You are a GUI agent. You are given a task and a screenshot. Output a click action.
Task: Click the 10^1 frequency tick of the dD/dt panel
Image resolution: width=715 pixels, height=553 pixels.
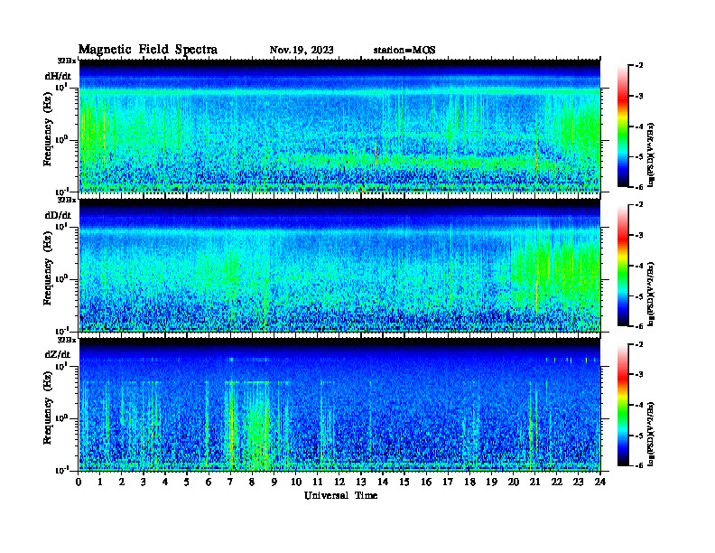pos(61,226)
